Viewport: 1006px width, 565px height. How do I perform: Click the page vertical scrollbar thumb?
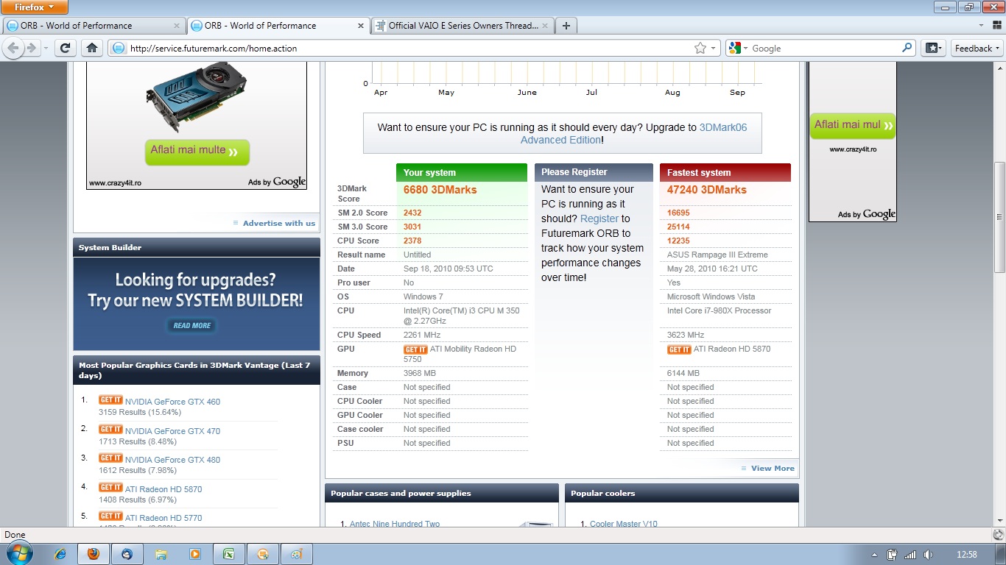pos(999,218)
